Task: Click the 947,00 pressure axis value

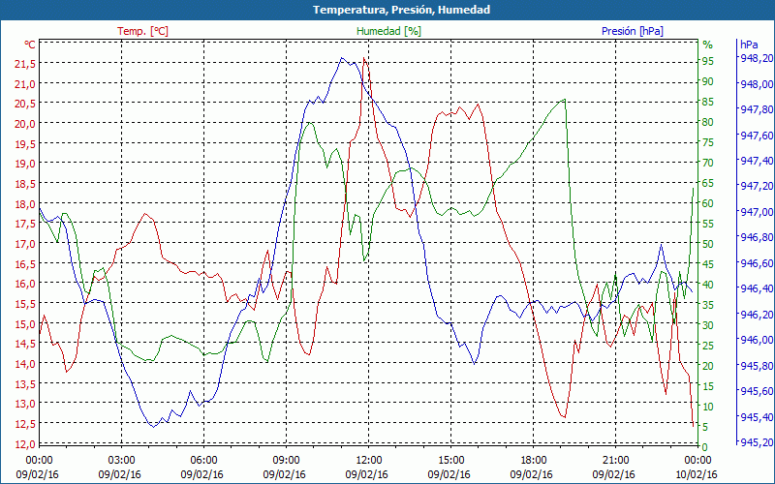Action: [x=757, y=211]
